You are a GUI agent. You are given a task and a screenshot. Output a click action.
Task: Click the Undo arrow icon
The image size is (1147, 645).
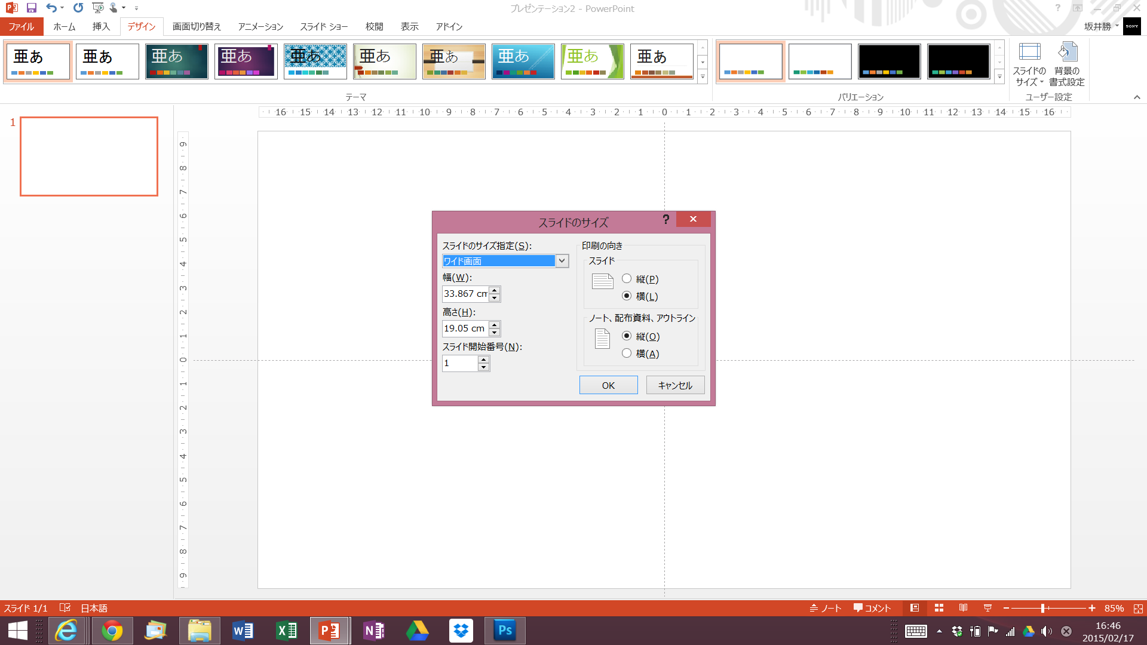51,8
